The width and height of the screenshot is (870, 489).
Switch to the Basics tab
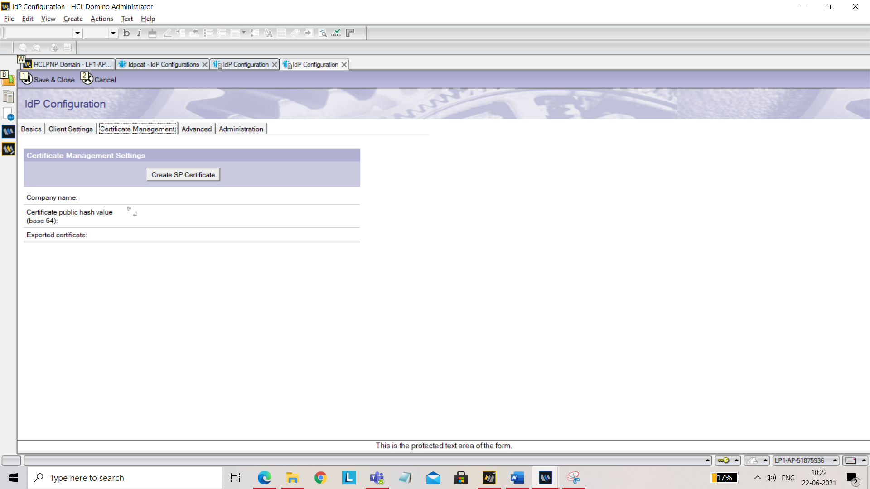[31, 129]
